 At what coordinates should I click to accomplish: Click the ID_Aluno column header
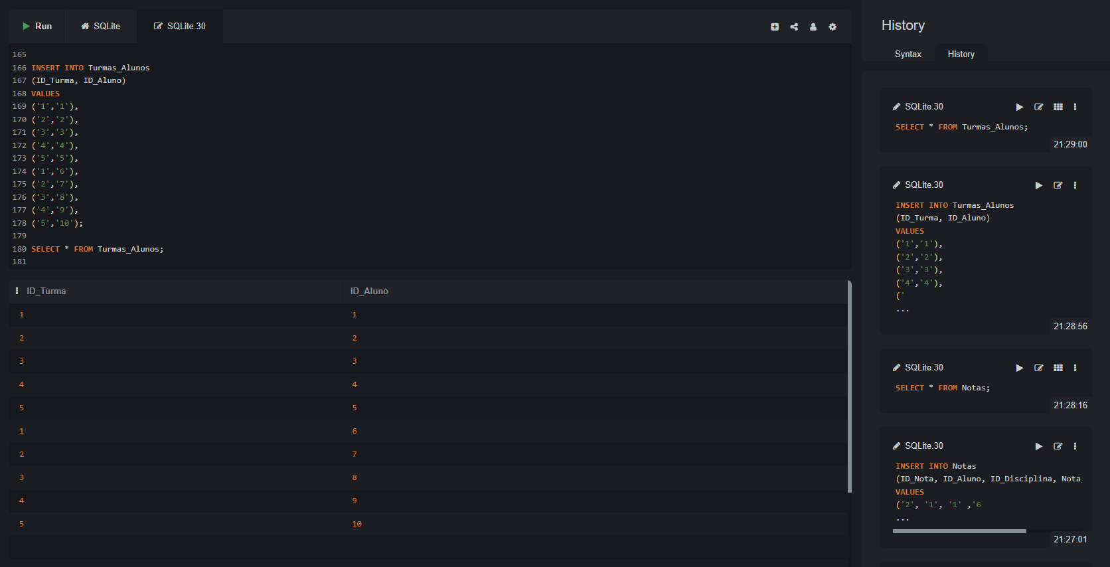click(x=369, y=291)
